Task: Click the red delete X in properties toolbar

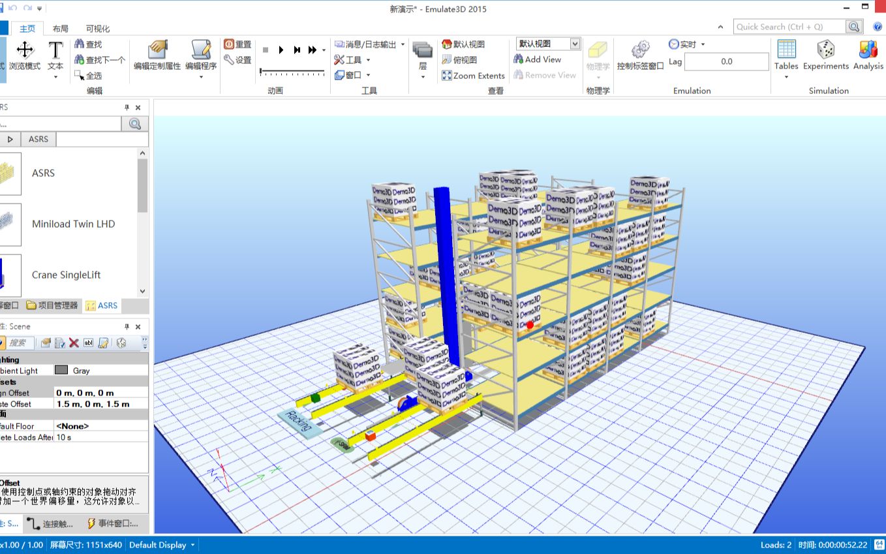Action: click(x=74, y=343)
